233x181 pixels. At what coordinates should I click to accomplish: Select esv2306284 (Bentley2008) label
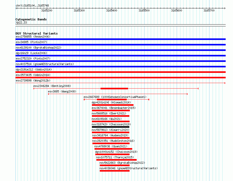click(x=52, y=86)
